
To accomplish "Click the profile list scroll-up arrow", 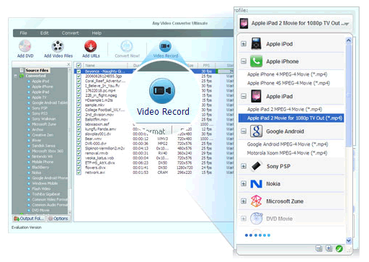I will (x=349, y=40).
